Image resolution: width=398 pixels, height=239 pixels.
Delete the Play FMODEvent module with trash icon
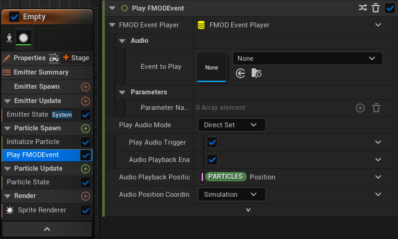(376, 8)
